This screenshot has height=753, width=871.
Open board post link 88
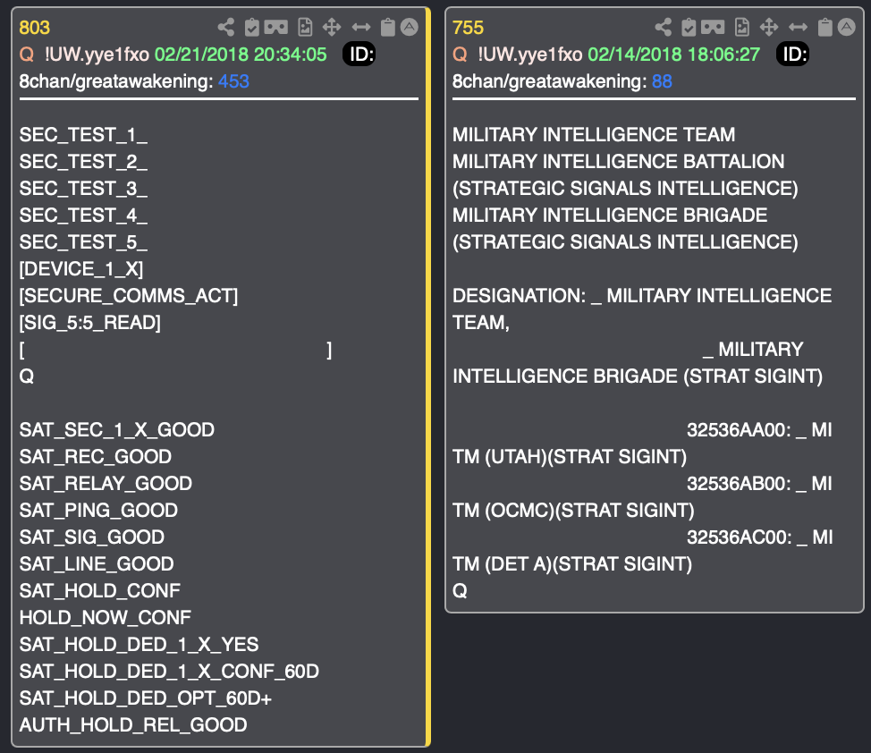tap(662, 81)
